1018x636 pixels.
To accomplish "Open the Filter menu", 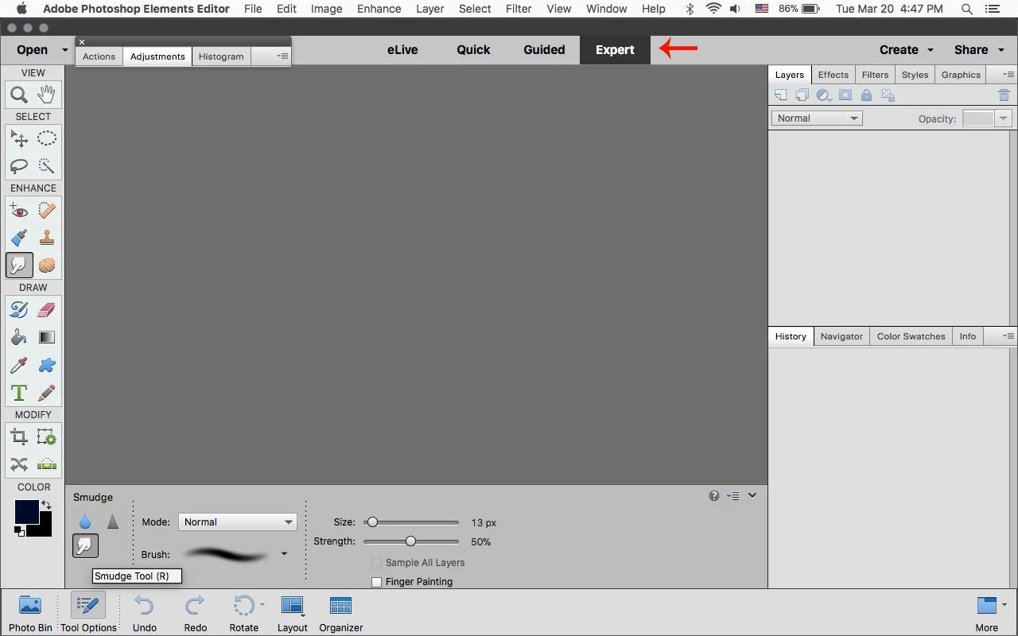I will pos(519,9).
